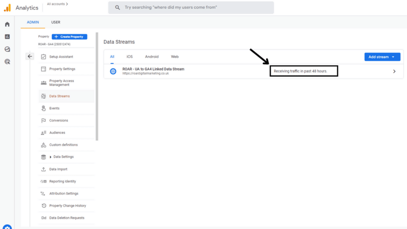Switch to the USER tab
Screen dimensions: 407x229
[55, 22]
